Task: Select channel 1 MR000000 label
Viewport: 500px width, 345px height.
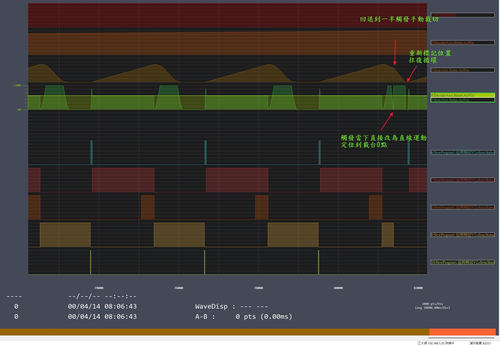Action: (x=462, y=15)
